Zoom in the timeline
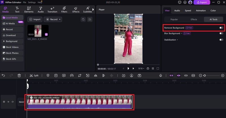 223,75
